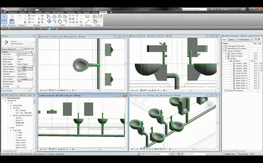Select Section 11 in Project Browser
263x163 pixels.
click(19, 125)
